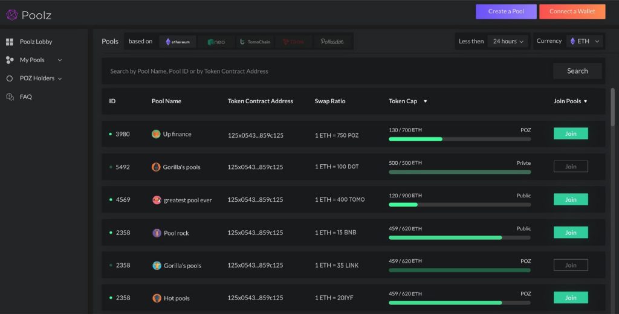Click greatest pool ever progress bar
Screen dimensions: 619x314
tap(460, 205)
